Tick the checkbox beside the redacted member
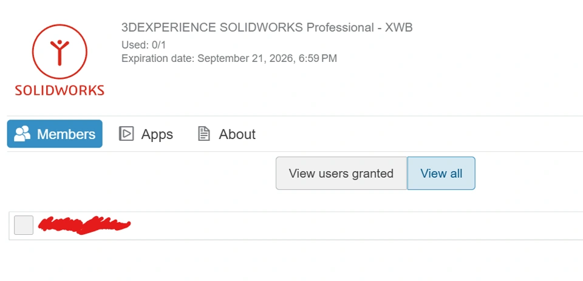Screen dimensions: 583x281 pos(24,225)
